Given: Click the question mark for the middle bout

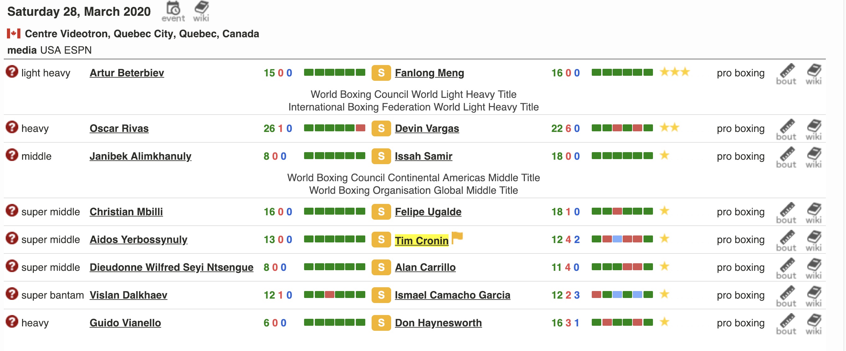Looking at the screenshot, I should coord(12,155).
